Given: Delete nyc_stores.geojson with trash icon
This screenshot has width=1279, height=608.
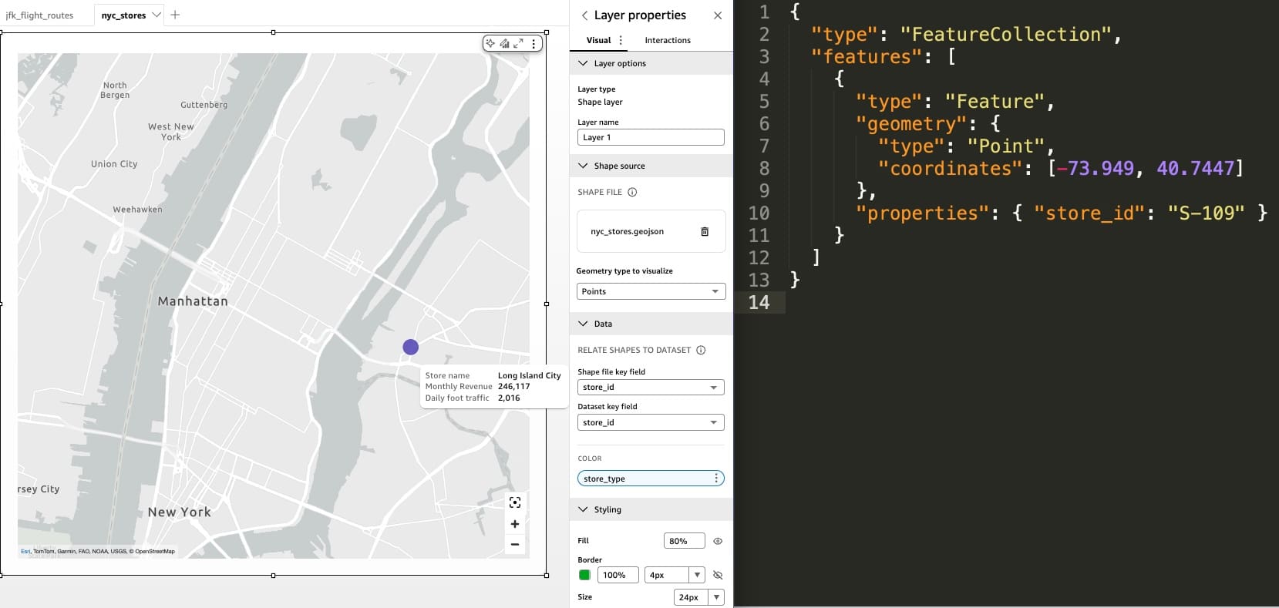Looking at the screenshot, I should click(x=705, y=231).
